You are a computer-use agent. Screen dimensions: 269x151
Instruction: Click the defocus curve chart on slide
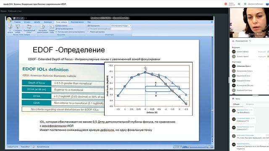148,89
